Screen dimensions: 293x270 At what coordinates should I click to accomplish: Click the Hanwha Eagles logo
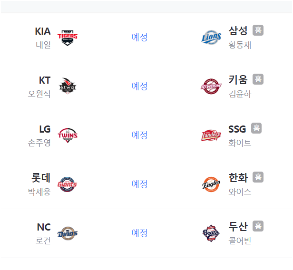click(211, 184)
